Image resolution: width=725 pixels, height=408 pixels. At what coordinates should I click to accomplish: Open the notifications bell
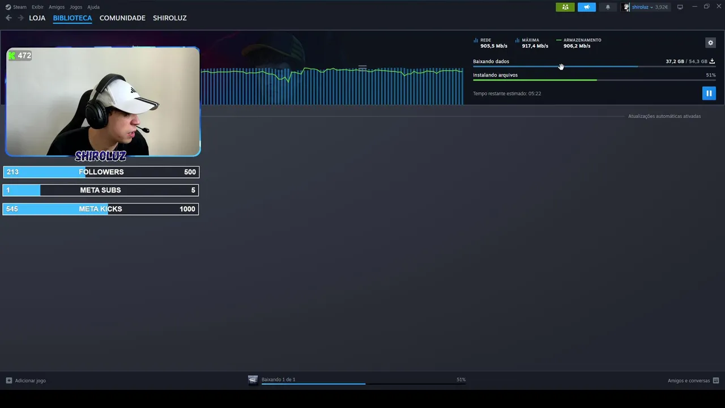point(608,7)
